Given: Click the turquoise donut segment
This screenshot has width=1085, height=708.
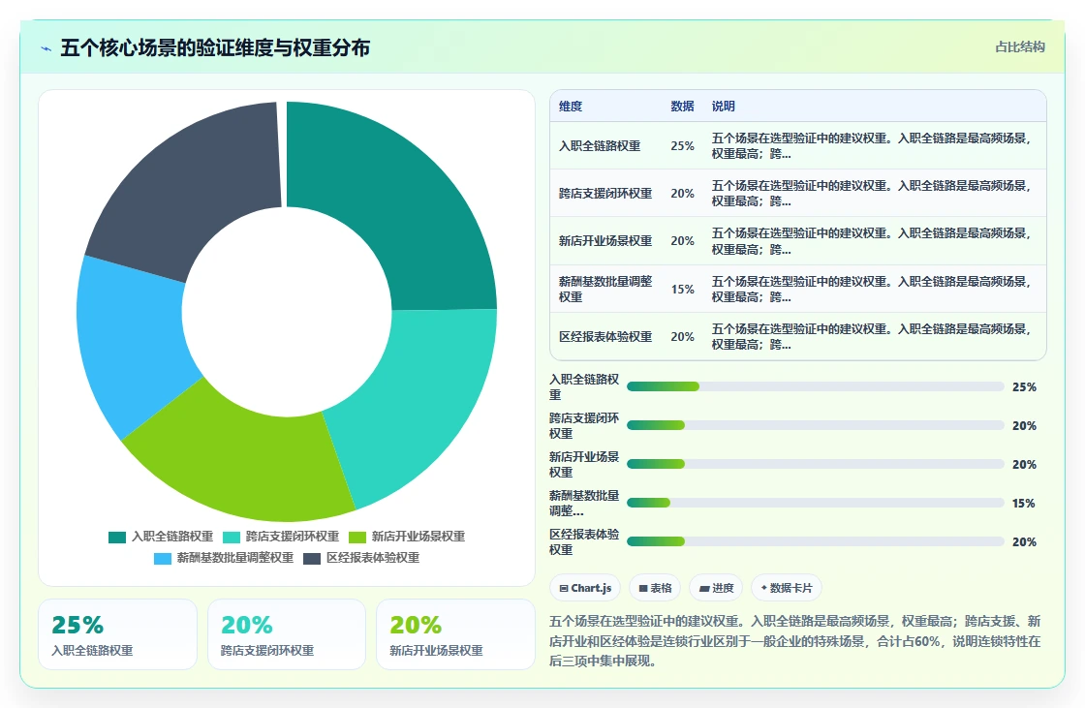Looking at the screenshot, I should click(416, 405).
